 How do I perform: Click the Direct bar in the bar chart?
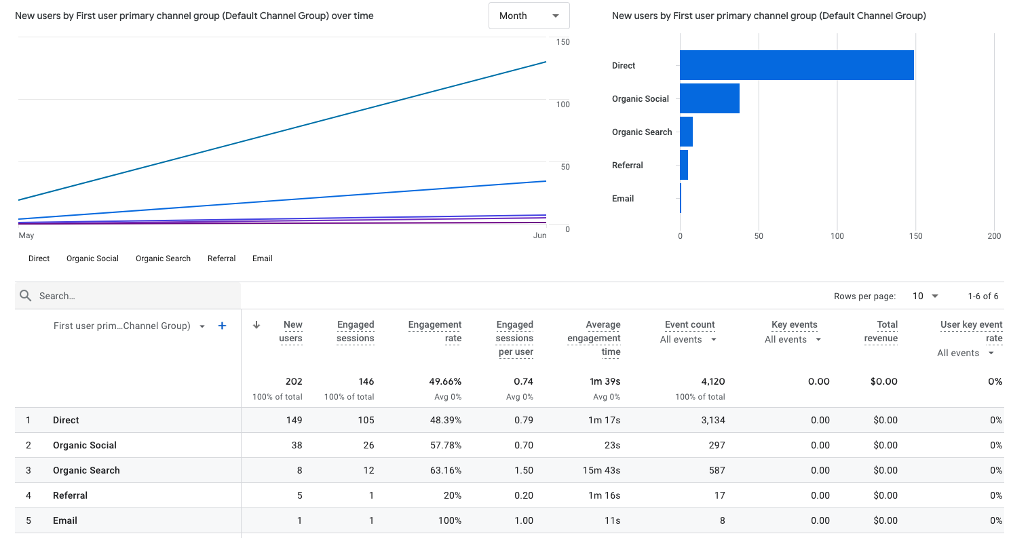click(797, 65)
